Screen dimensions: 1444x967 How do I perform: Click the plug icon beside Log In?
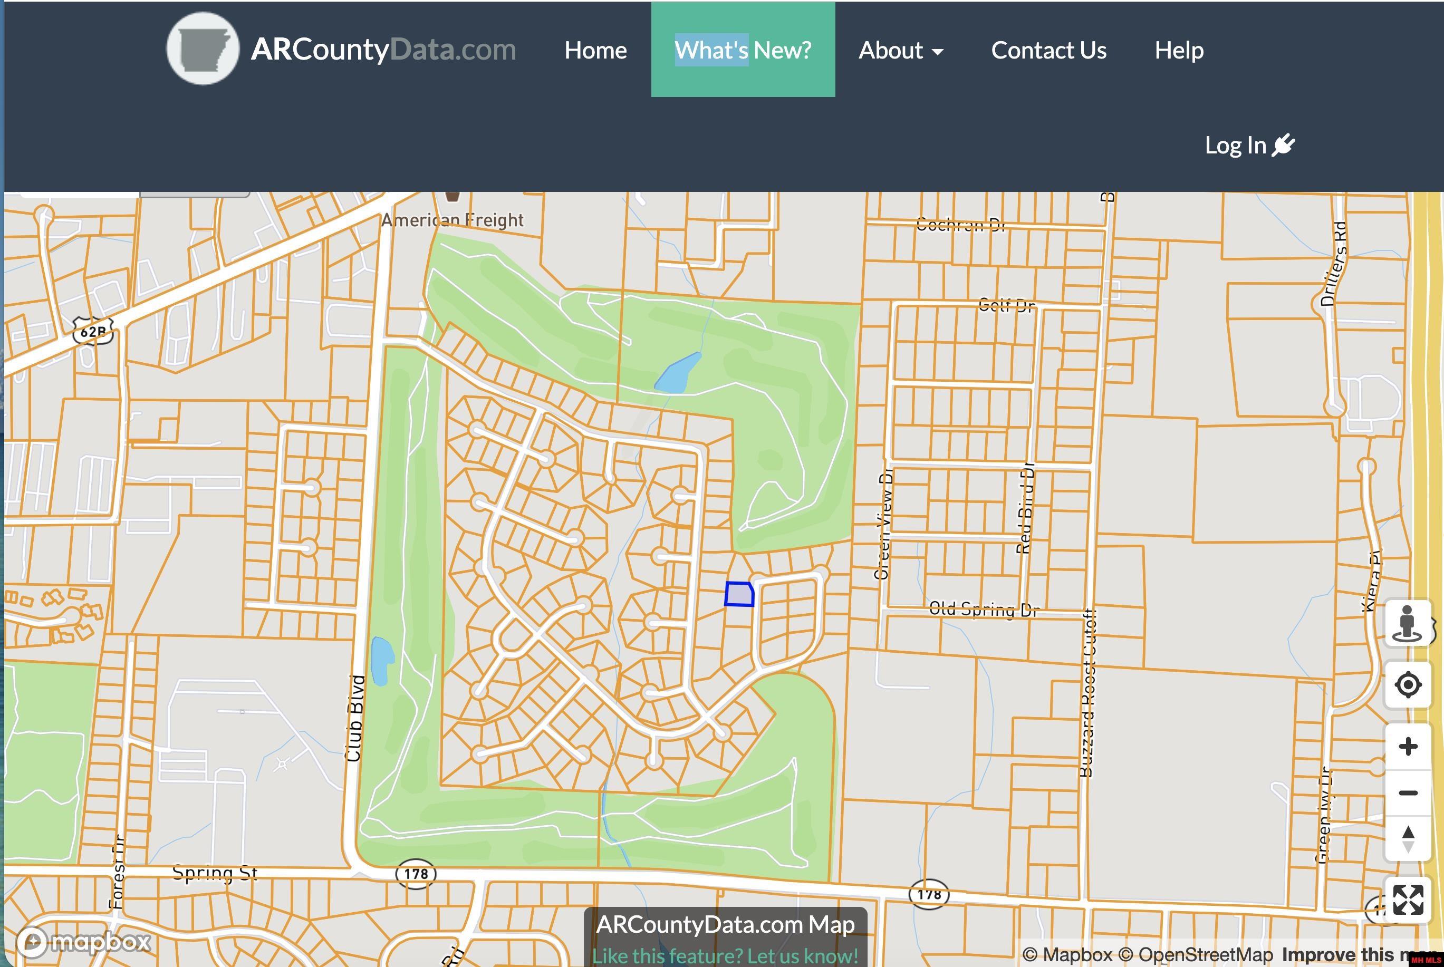pos(1283,146)
